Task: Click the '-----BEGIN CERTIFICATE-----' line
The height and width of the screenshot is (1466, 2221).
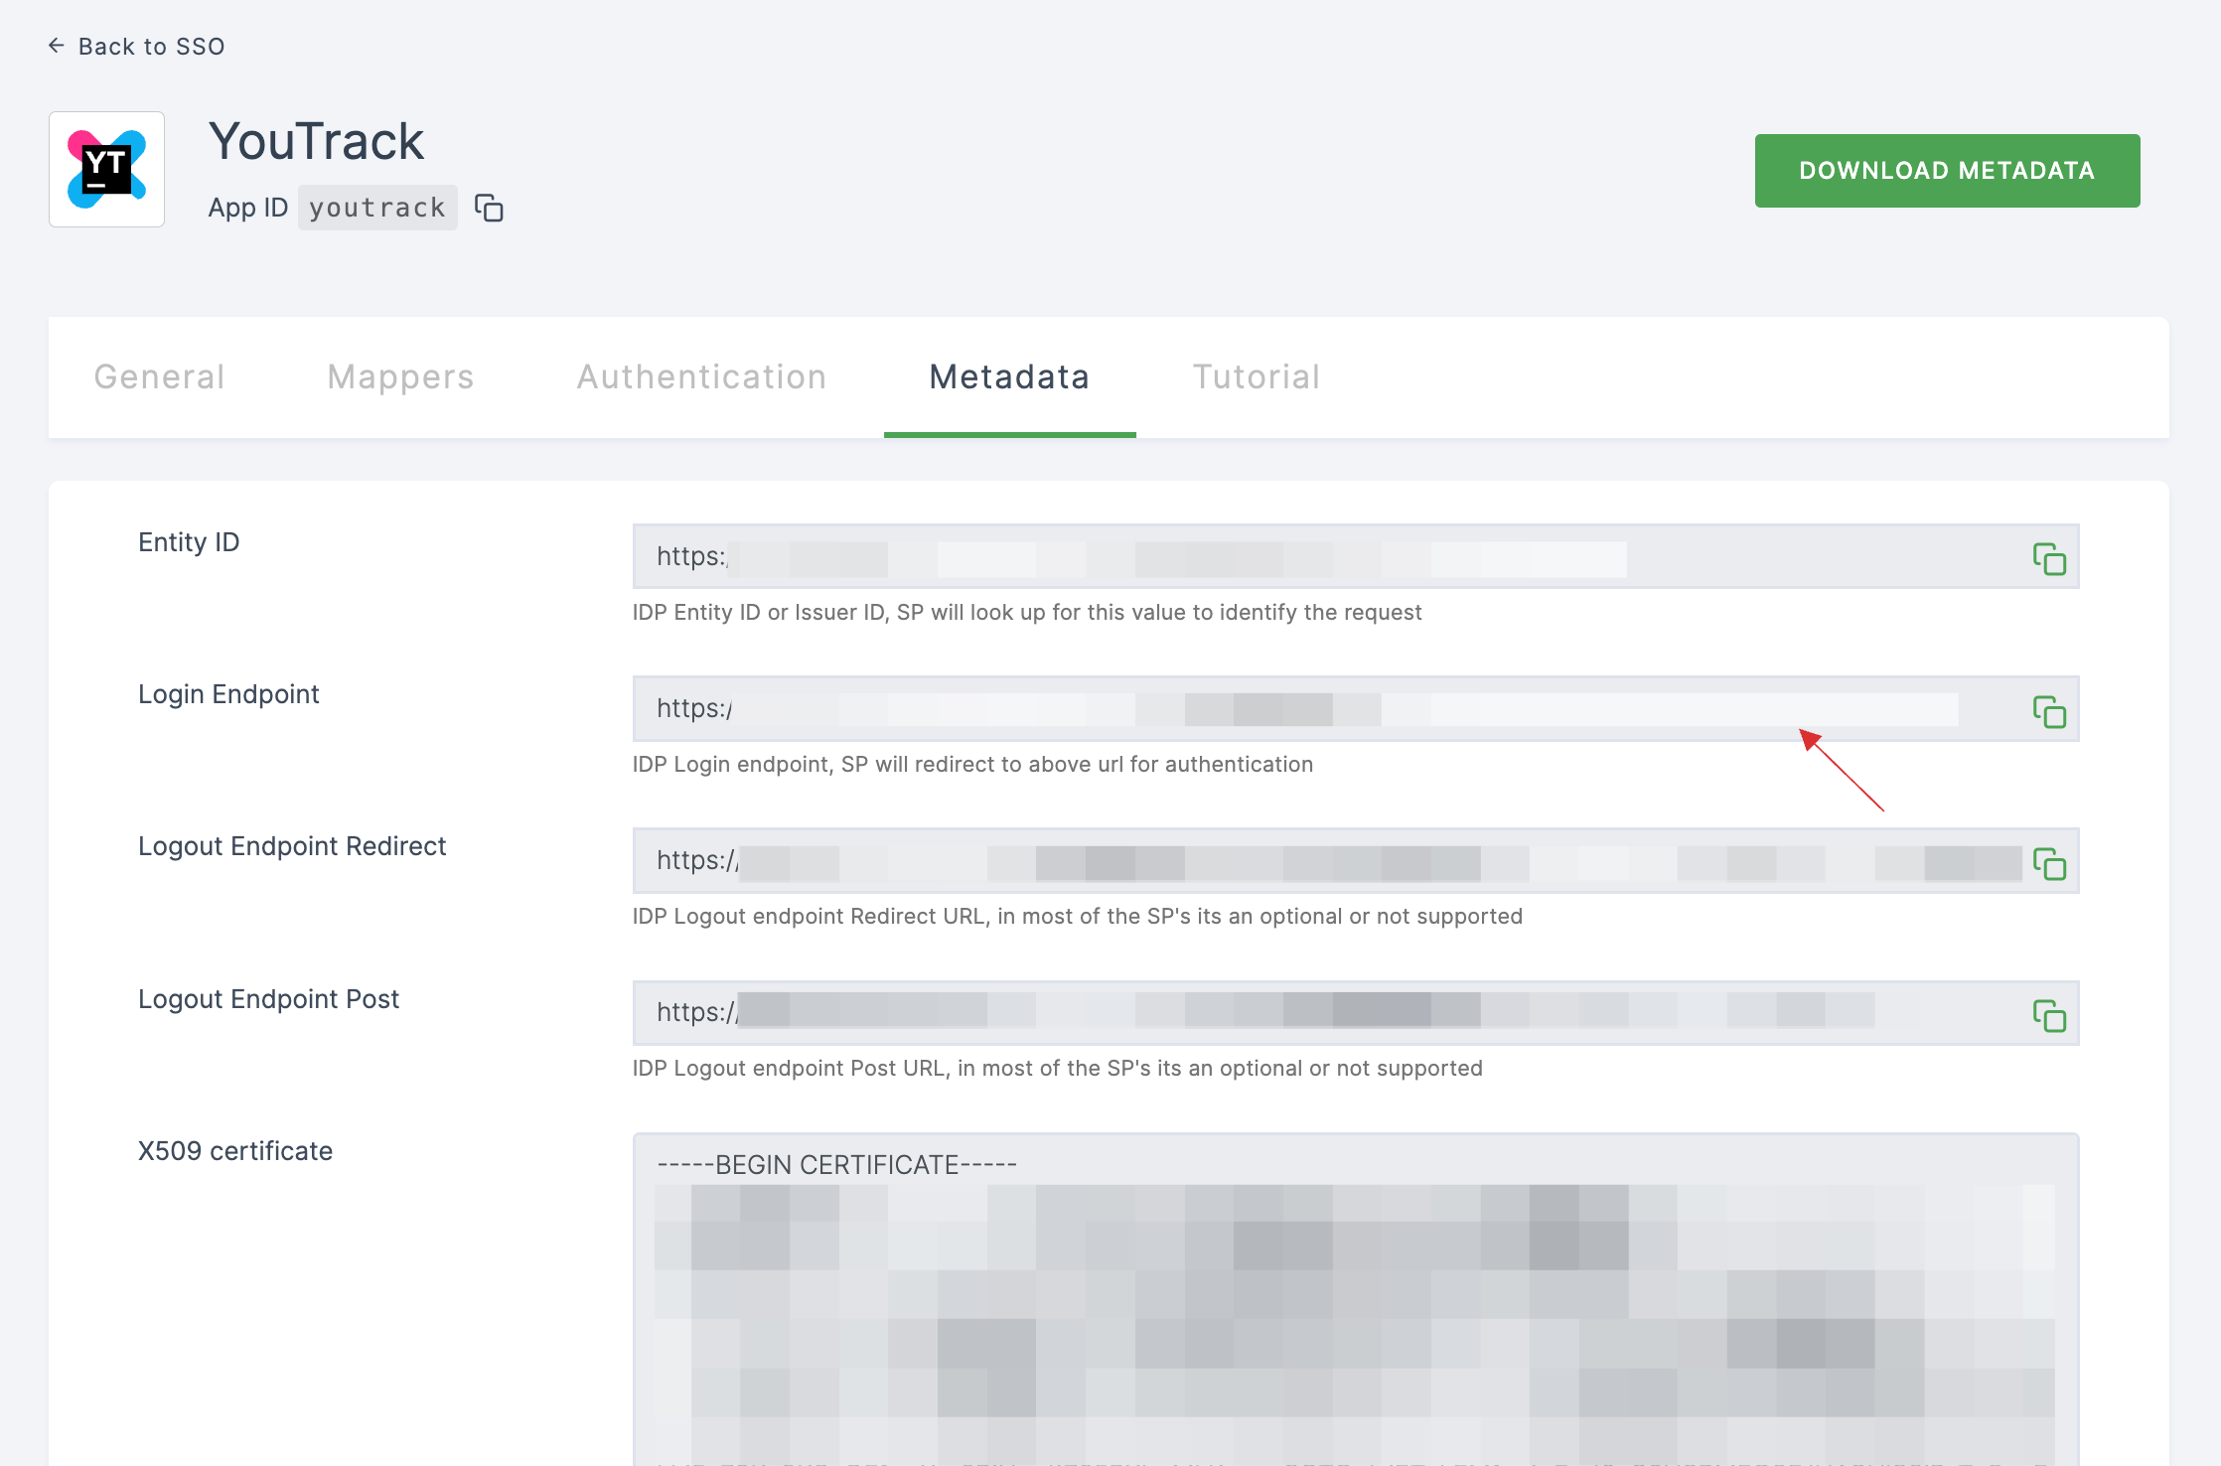Action: (836, 1164)
